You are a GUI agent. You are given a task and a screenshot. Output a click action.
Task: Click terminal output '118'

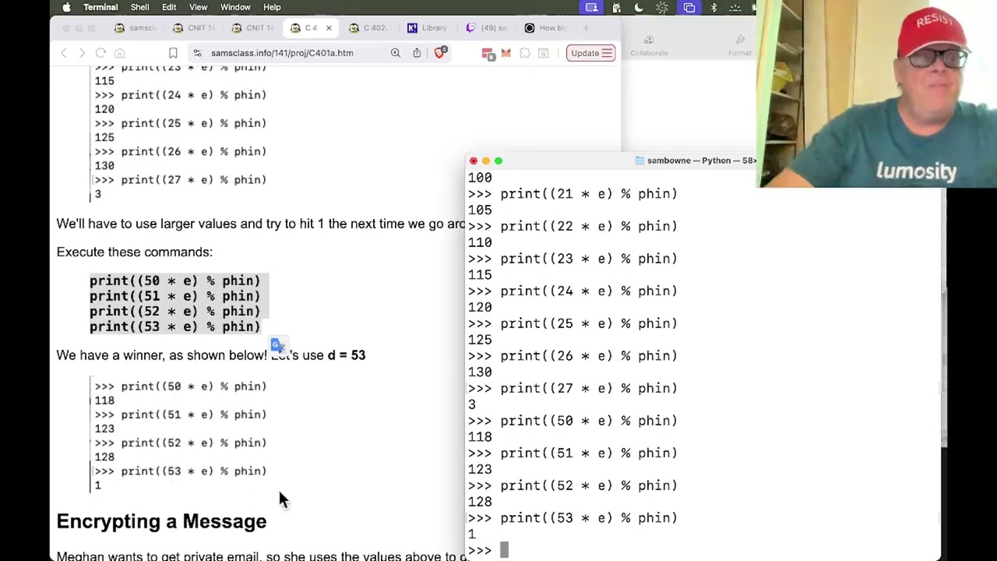[x=480, y=437]
